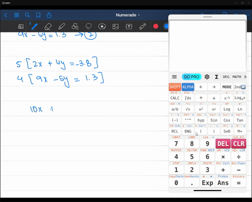Image resolution: width=252 pixels, height=202 pixels.
Task: Click the GO PRO button
Action: [x=192, y=77]
